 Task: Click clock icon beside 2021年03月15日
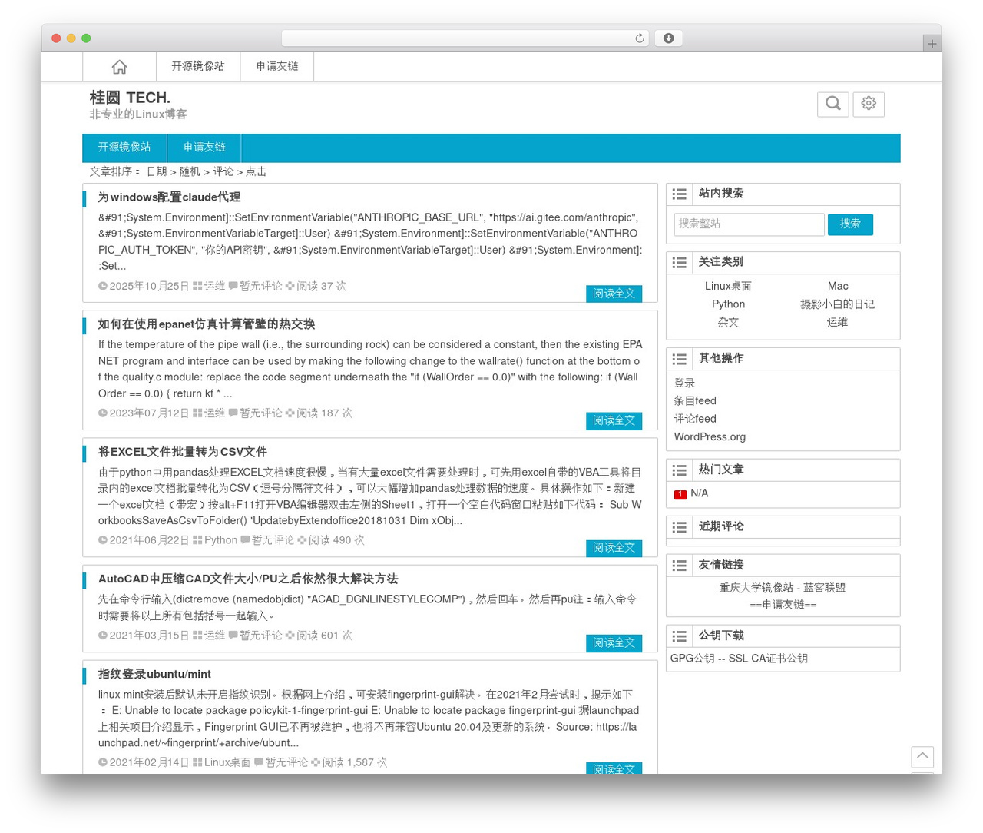tap(103, 636)
